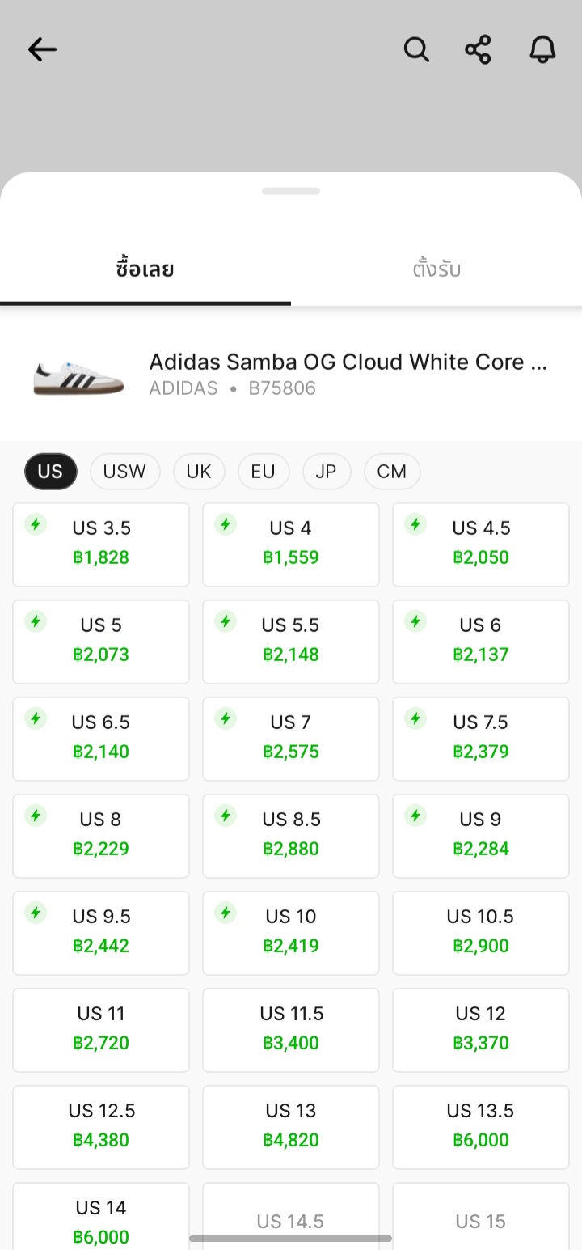The height and width of the screenshot is (1250, 582).
Task: Tap the Adidas Samba product thumbnail
Action: pyautogui.click(x=78, y=375)
